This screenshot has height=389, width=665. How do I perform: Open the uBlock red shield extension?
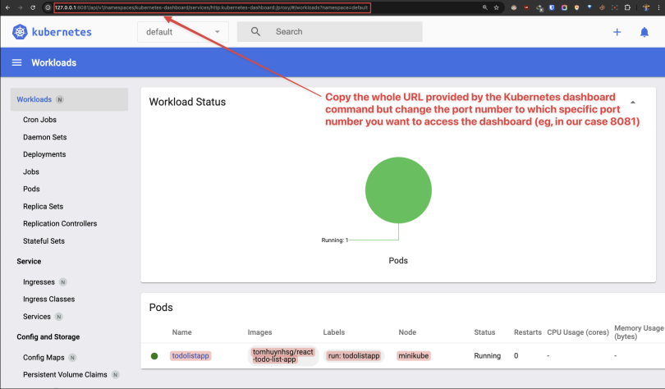[x=526, y=7]
